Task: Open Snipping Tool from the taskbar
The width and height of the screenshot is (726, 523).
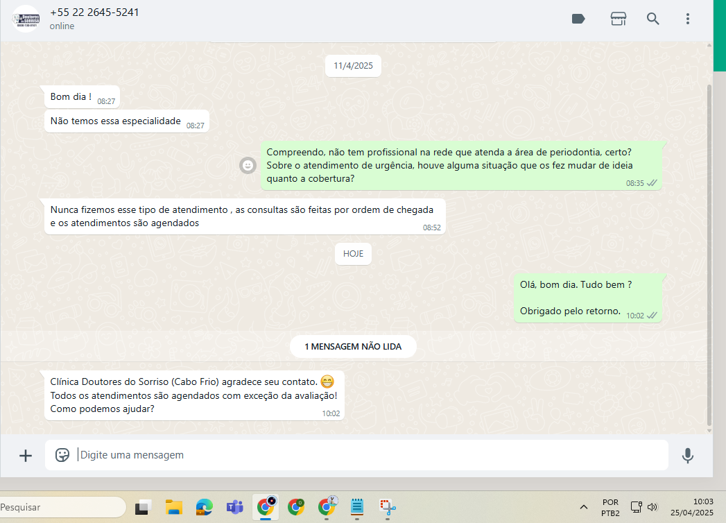Action: 388,507
